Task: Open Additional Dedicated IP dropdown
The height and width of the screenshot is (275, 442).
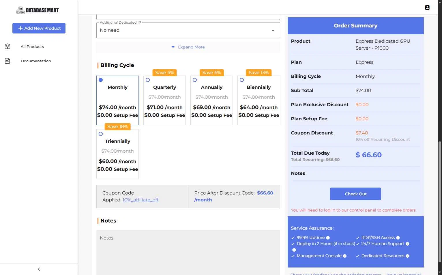Action: click(x=188, y=30)
